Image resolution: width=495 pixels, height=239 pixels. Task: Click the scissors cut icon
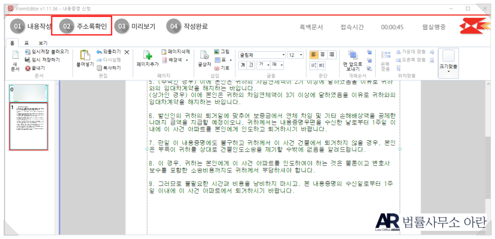click(x=127, y=52)
